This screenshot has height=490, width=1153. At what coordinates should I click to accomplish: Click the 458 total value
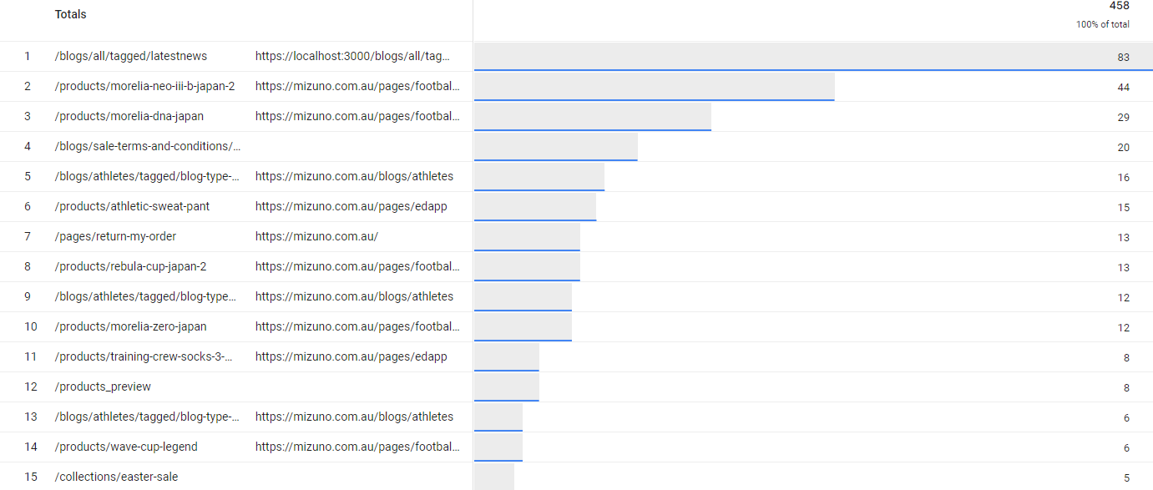pos(1119,6)
